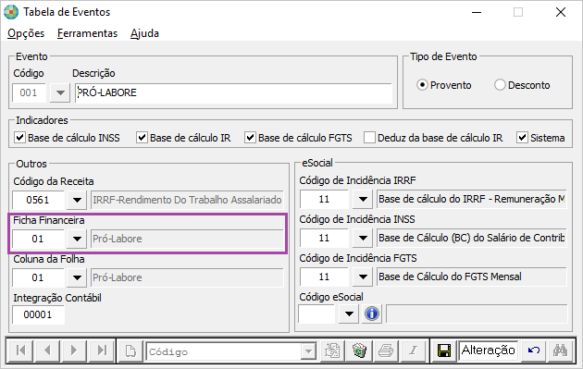This screenshot has height=369, width=583.
Task: Click the event Código field 001
Action: [x=29, y=92]
